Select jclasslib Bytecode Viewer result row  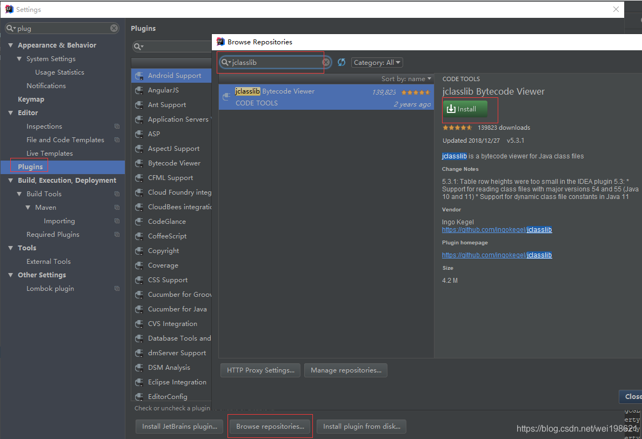pos(326,97)
